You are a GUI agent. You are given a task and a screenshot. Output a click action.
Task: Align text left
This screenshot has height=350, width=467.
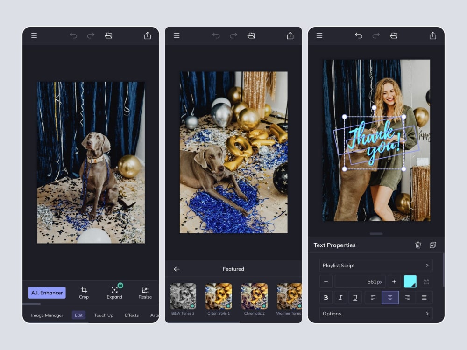coord(373,298)
